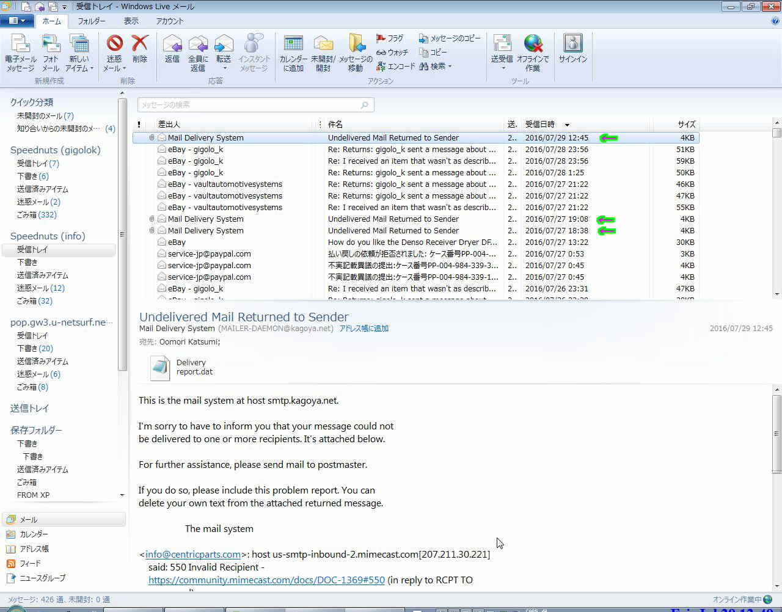Click Add to calendar (カレンダーに追加) icon
Viewport: 782px width, 612px height.
click(293, 44)
